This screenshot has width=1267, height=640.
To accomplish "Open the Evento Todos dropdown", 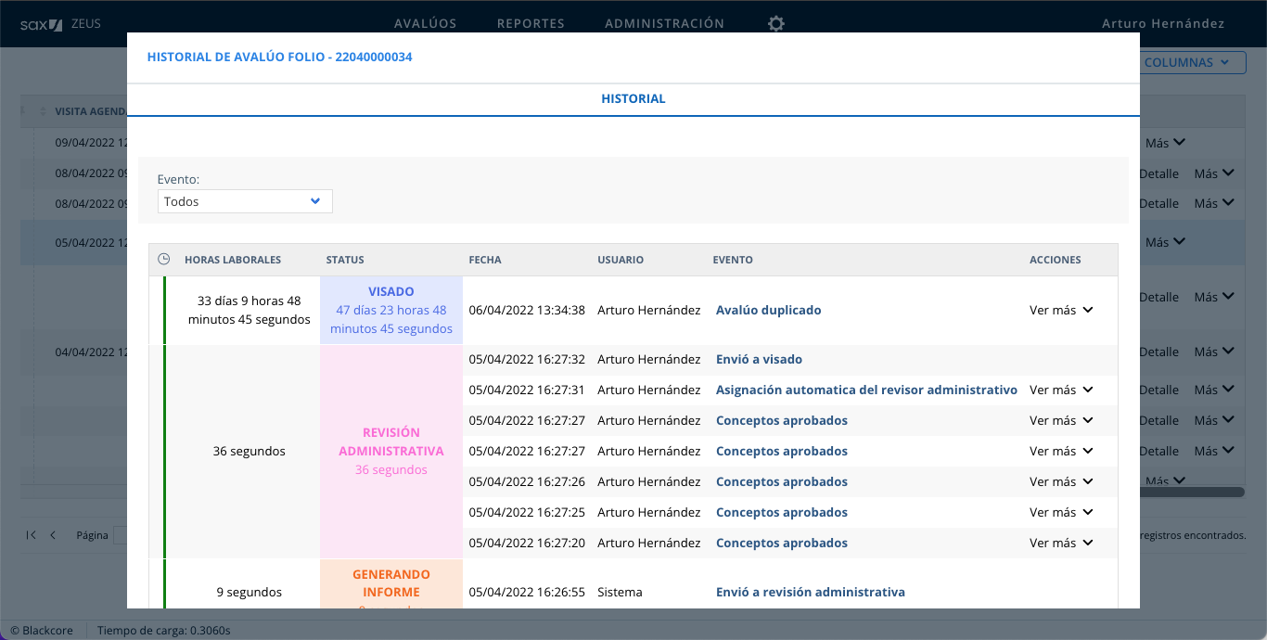I will coord(245,201).
